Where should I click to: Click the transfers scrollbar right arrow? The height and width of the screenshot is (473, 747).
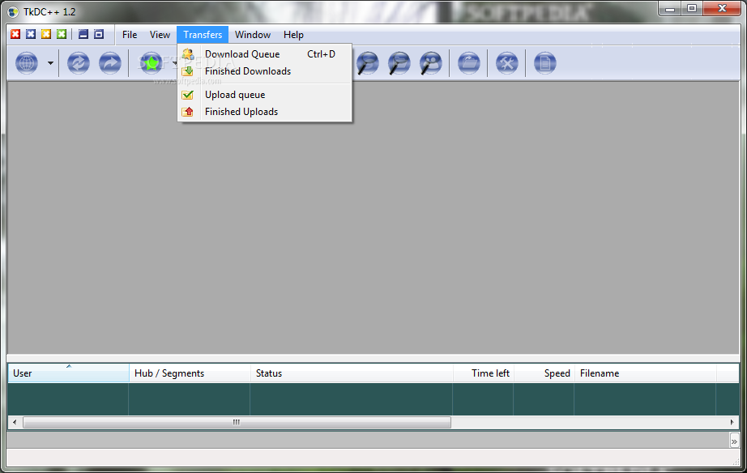click(x=732, y=422)
